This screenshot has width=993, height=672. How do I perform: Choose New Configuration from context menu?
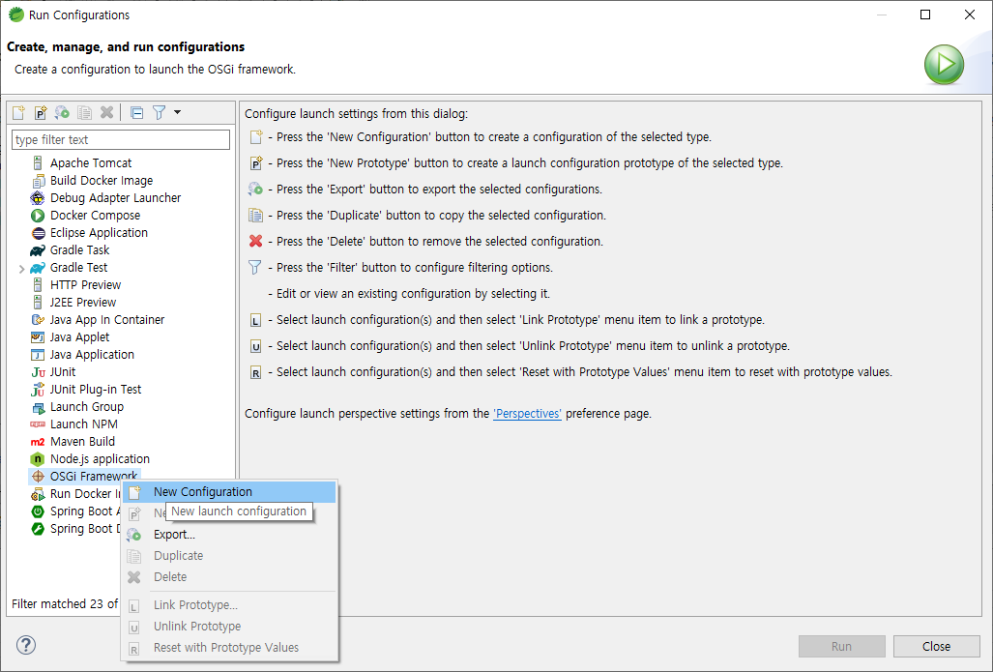pyautogui.click(x=229, y=492)
